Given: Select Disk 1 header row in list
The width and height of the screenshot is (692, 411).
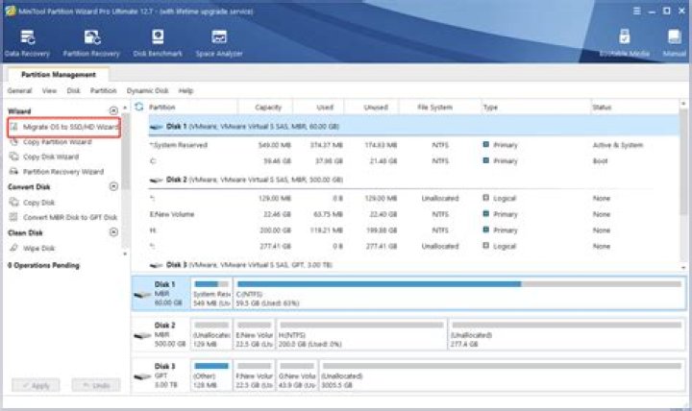Looking at the screenshot, I should [414, 126].
